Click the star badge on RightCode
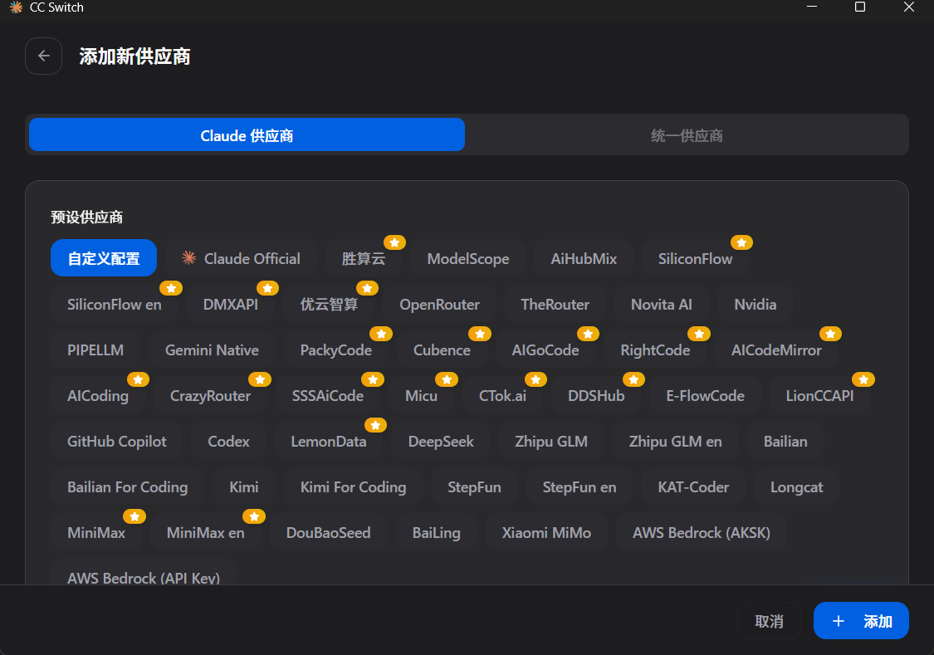Viewport: 934px width, 655px height. click(x=699, y=334)
